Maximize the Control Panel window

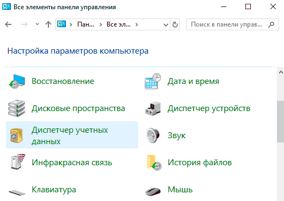[x=248, y=7]
